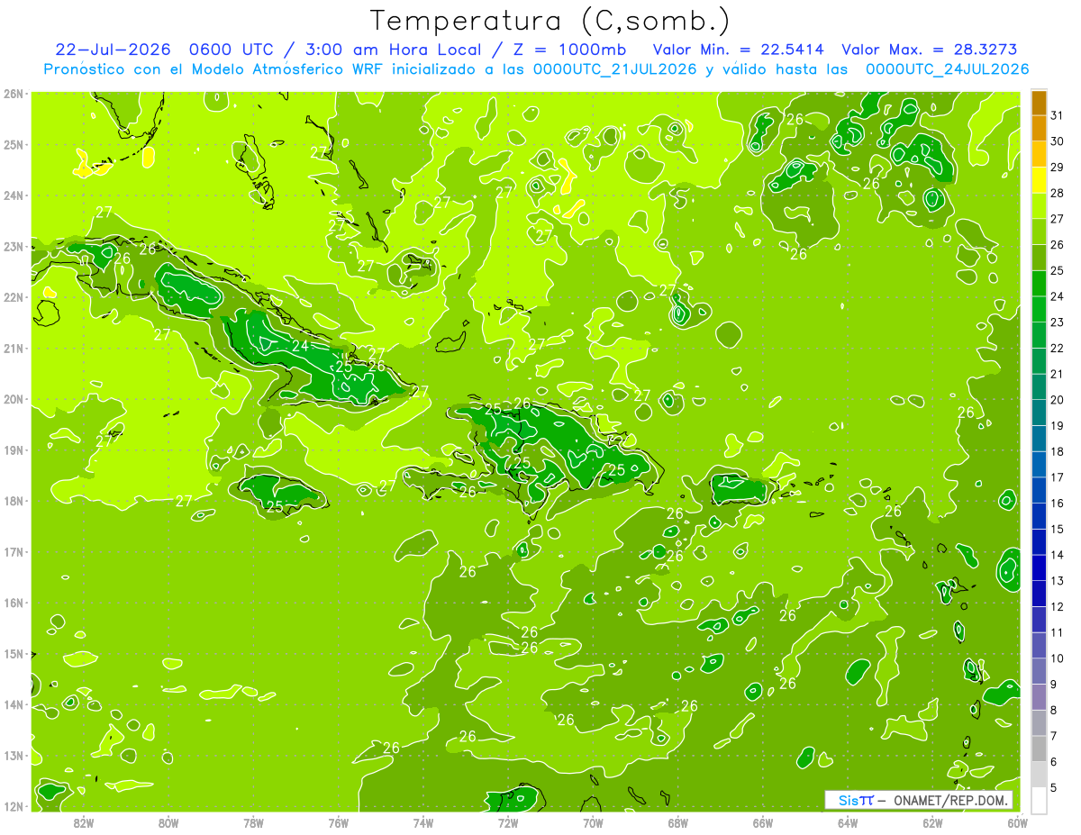Click the '60W' longitude label
The width and height of the screenshot is (1081, 835).
coord(1018,822)
